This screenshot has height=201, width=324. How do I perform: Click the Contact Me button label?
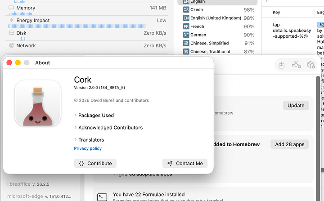tap(189, 163)
